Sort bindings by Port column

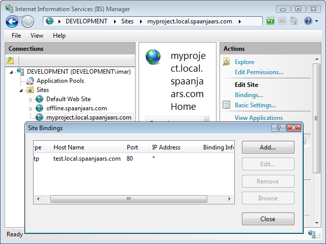coord(136,147)
